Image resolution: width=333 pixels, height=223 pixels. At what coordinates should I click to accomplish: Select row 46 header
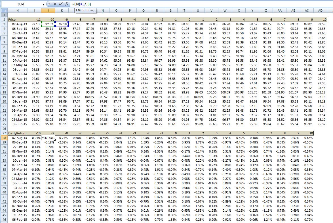(4, 219)
